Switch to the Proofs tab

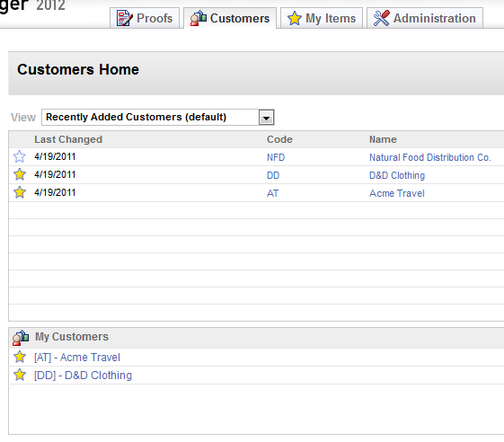(145, 18)
